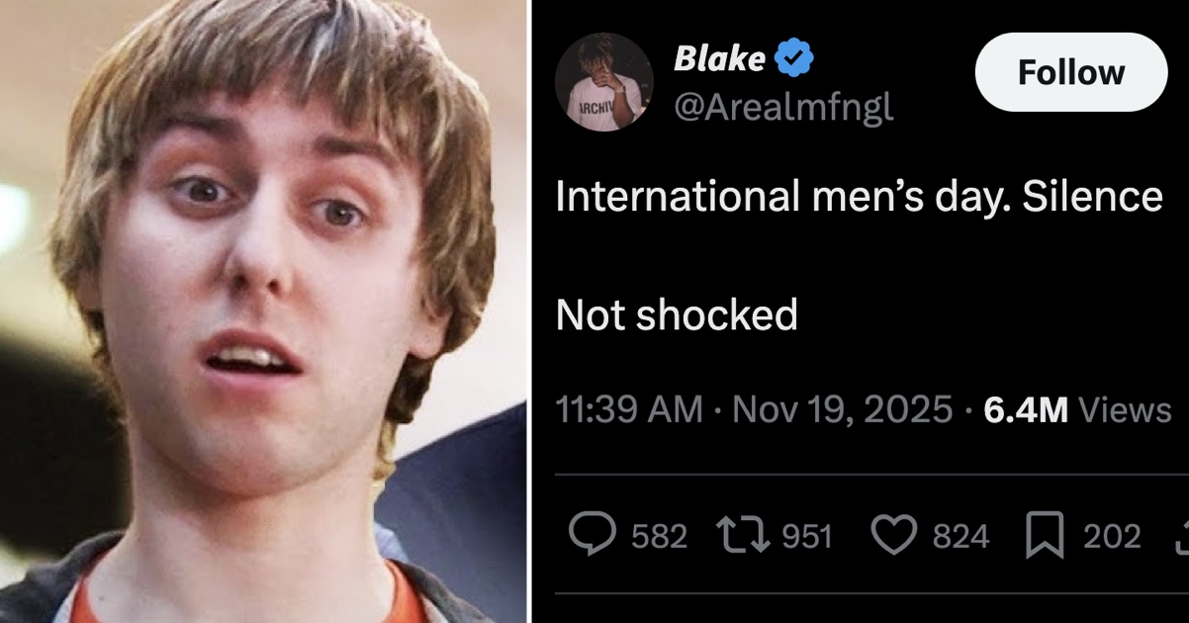Click the 951 reposts count
The width and height of the screenshot is (1189, 623).
coord(807,536)
